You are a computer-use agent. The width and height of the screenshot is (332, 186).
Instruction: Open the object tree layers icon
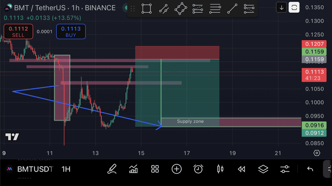pos(263,169)
